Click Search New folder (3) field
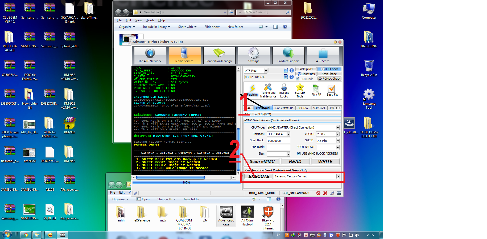The height and width of the screenshot is (239, 487). point(263,12)
